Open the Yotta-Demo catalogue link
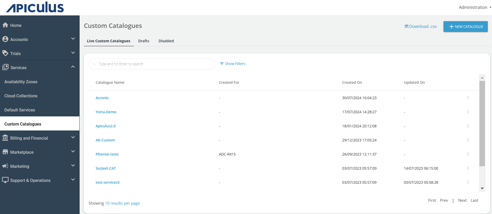 click(106, 112)
